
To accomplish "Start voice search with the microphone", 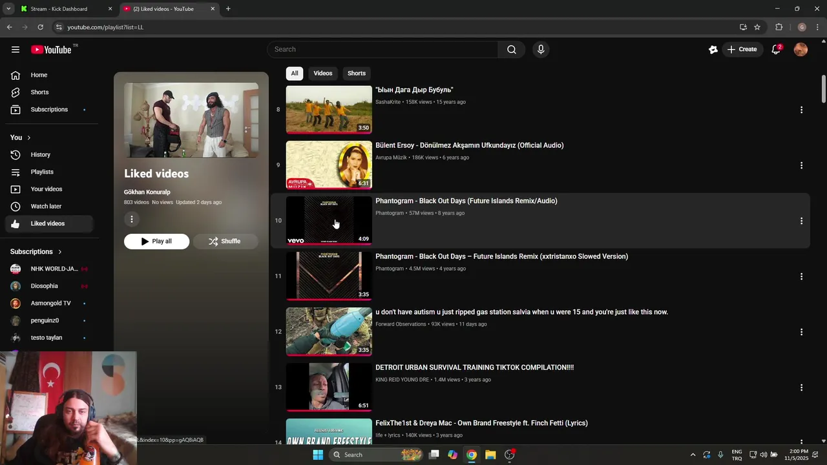I will pyautogui.click(x=541, y=50).
